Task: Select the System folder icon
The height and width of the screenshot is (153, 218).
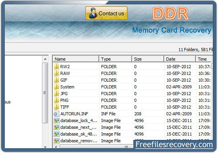Action: pyautogui.click(x=56, y=87)
